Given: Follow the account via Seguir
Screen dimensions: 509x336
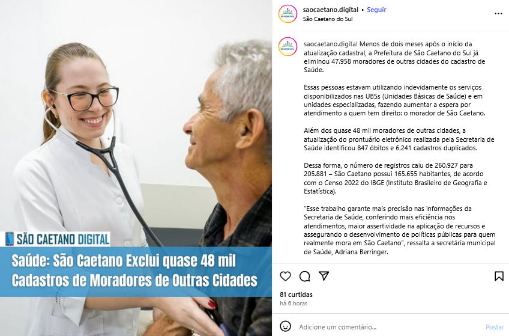Looking at the screenshot, I should pos(376,10).
